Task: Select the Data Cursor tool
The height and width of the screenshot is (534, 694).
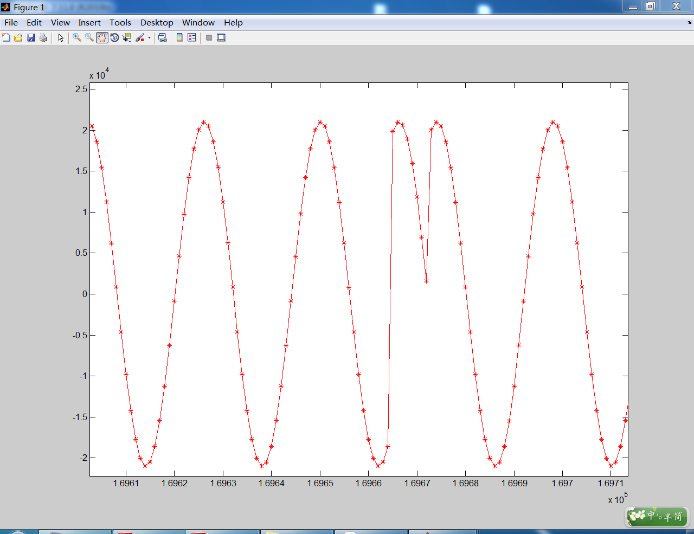Action: [x=127, y=37]
